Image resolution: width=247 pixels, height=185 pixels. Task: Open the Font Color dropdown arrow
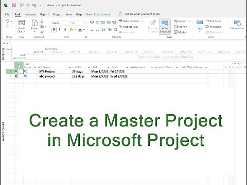pyautogui.click(x=84, y=30)
